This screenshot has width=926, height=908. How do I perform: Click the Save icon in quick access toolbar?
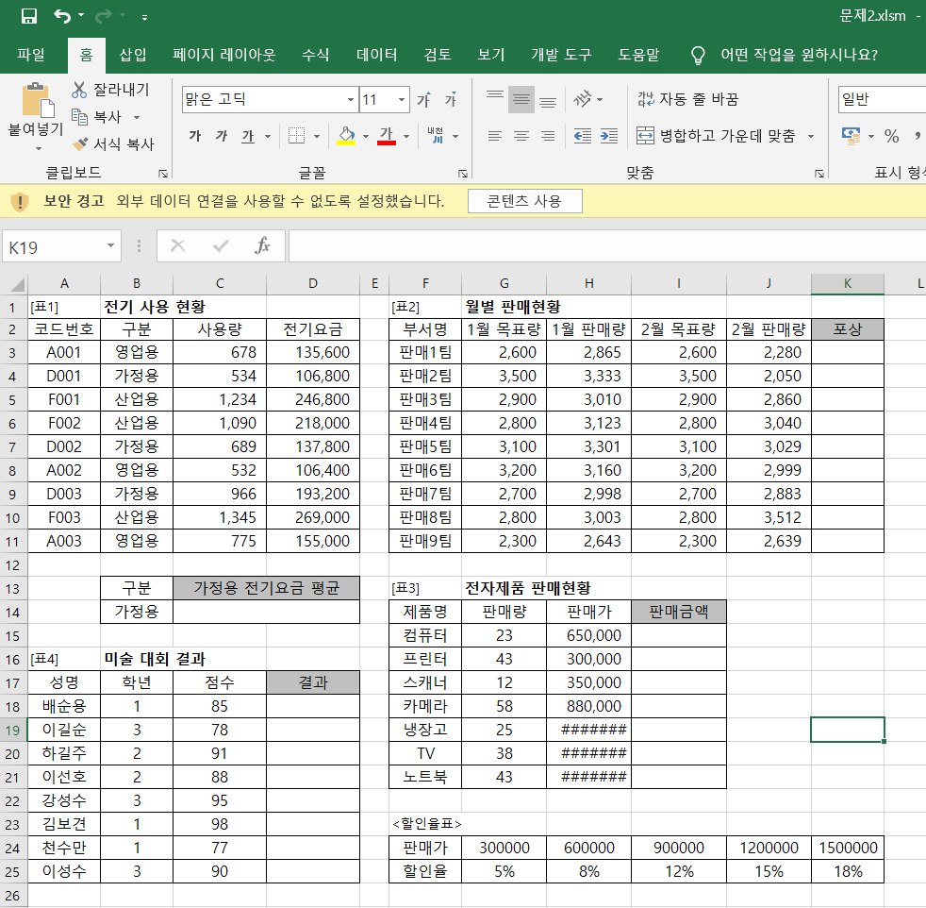29,16
